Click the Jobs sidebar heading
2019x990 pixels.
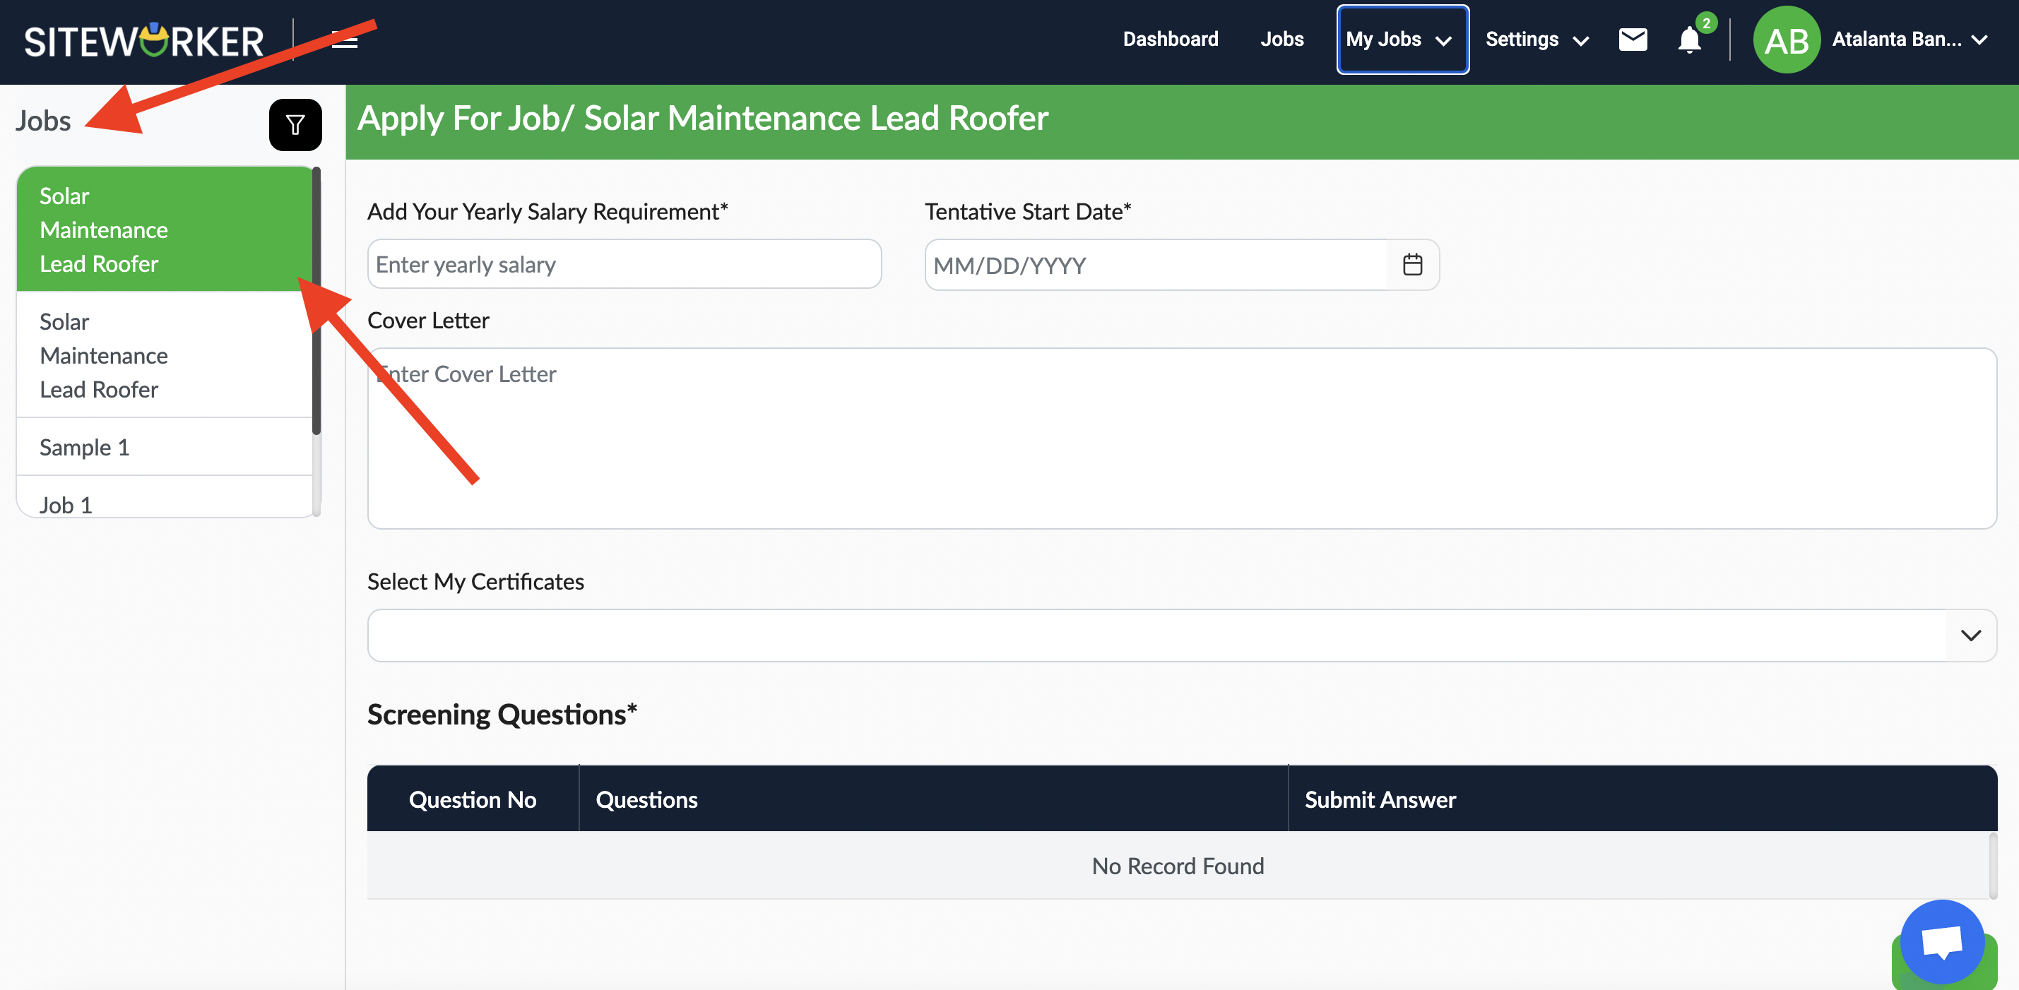coord(43,121)
